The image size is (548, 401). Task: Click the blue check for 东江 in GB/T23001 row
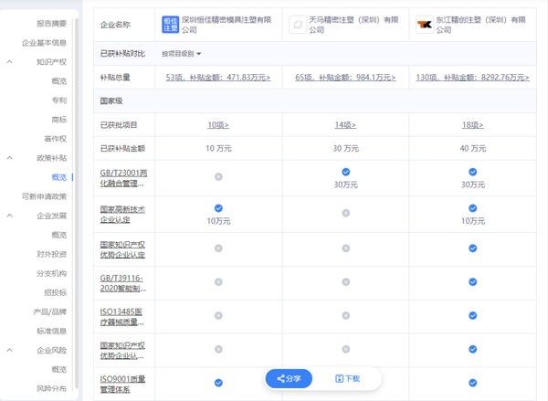point(472,172)
